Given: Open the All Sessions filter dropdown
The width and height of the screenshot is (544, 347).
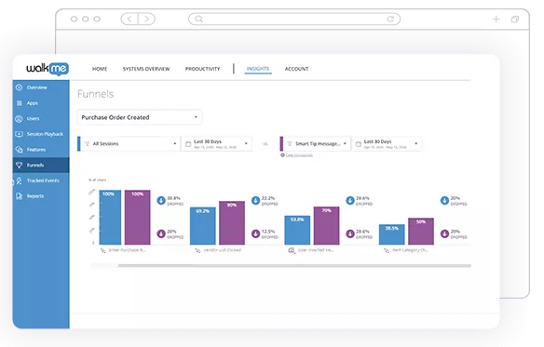Looking at the screenshot, I should [x=130, y=143].
